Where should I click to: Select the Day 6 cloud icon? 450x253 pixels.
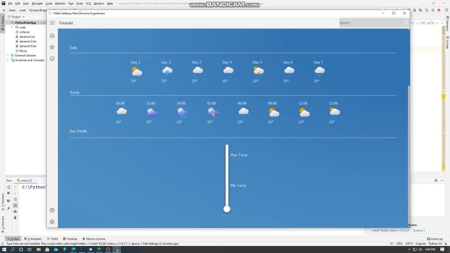[289, 70]
